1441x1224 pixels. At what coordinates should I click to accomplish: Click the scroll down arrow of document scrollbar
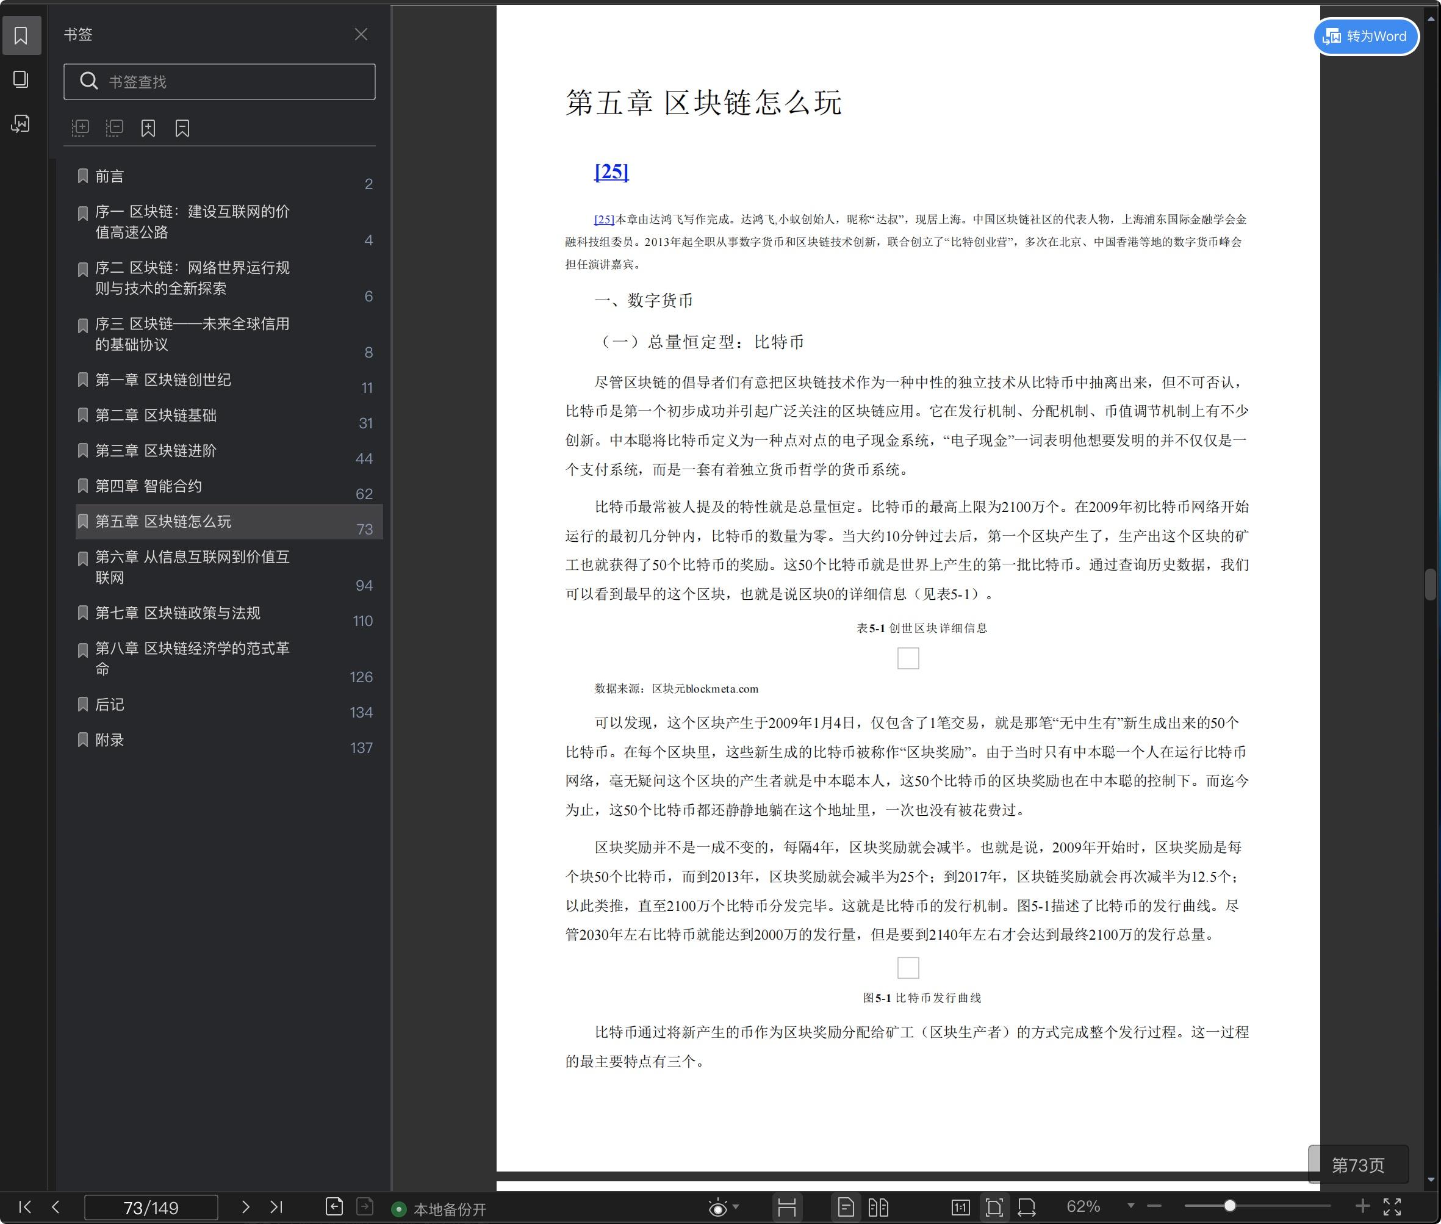1431,1179
